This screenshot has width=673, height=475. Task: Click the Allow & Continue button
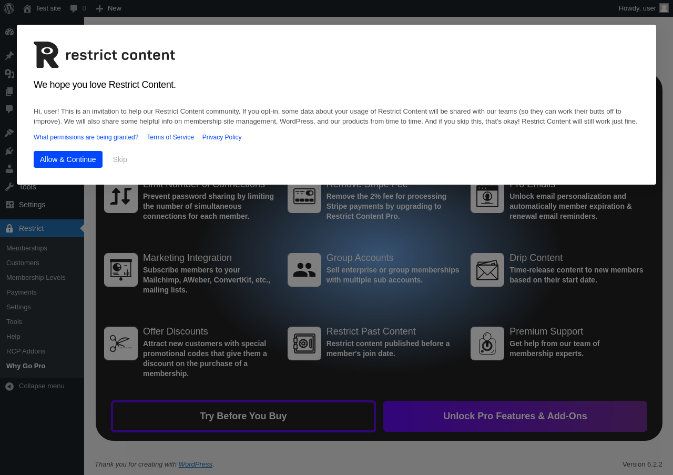tap(68, 159)
